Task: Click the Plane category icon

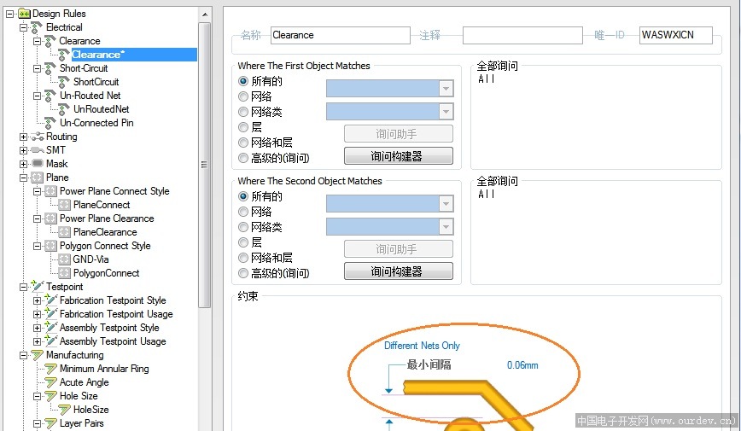Action: tap(37, 178)
